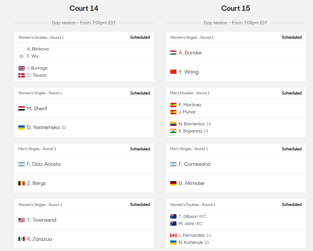Click the Mexico flag beside R. Zarazua
Viewport: 313px width, 251px height.
pyautogui.click(x=21, y=239)
